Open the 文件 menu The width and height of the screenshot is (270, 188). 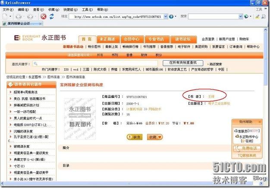coord(8,9)
